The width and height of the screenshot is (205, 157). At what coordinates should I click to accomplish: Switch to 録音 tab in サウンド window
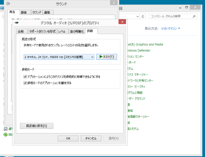25,12
